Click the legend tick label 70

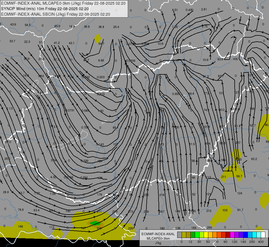pos(217,242)
